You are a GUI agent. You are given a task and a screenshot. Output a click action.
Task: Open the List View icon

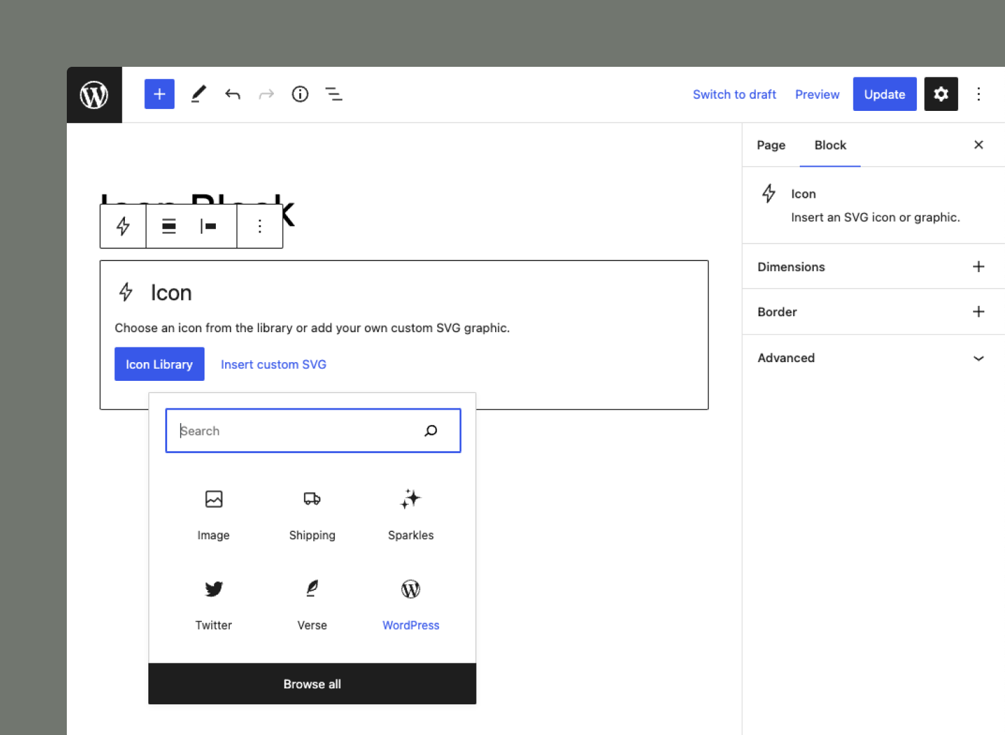click(333, 94)
